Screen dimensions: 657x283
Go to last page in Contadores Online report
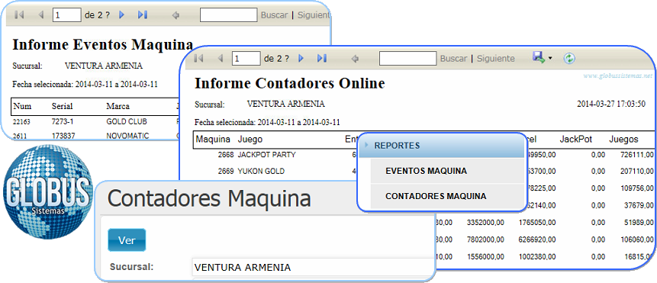coord(322,59)
